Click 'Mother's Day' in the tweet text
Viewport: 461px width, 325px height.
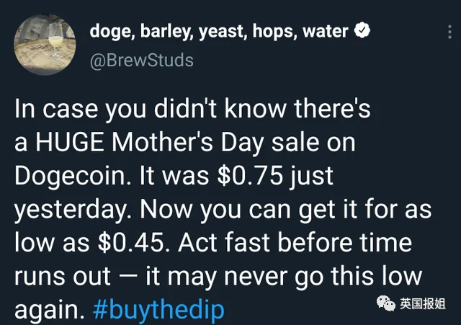click(192, 143)
